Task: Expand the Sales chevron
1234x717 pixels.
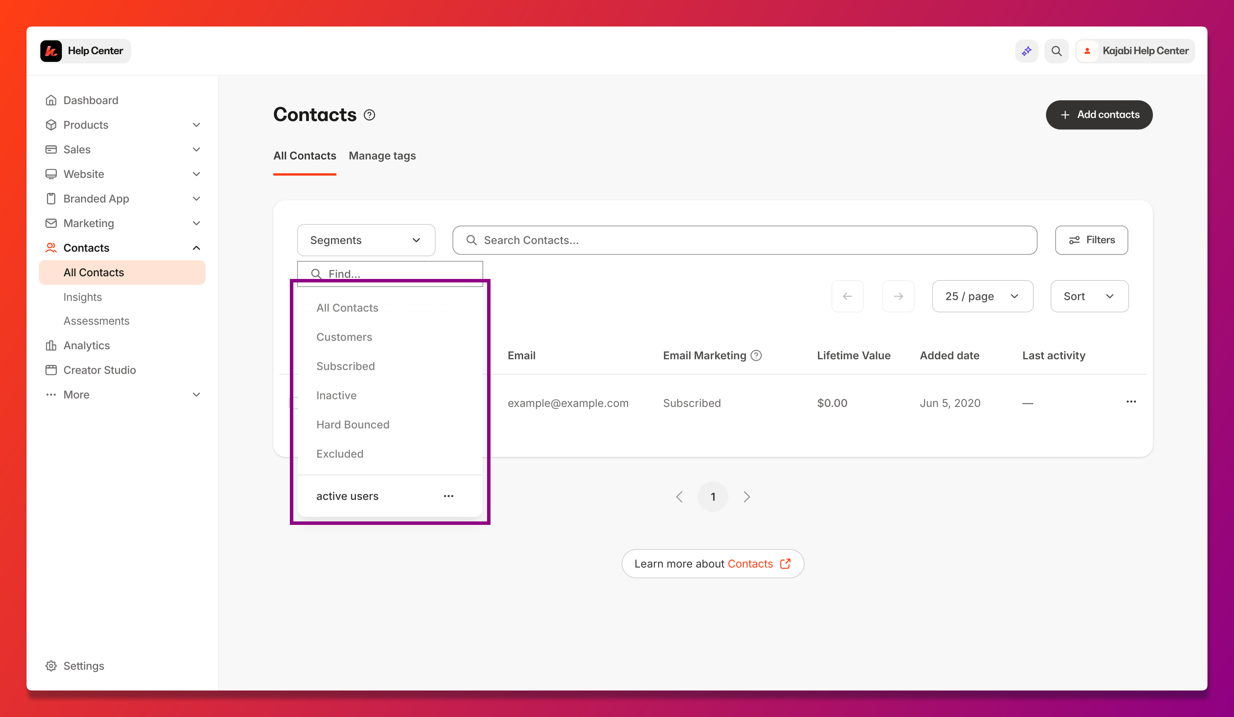Action: point(196,149)
